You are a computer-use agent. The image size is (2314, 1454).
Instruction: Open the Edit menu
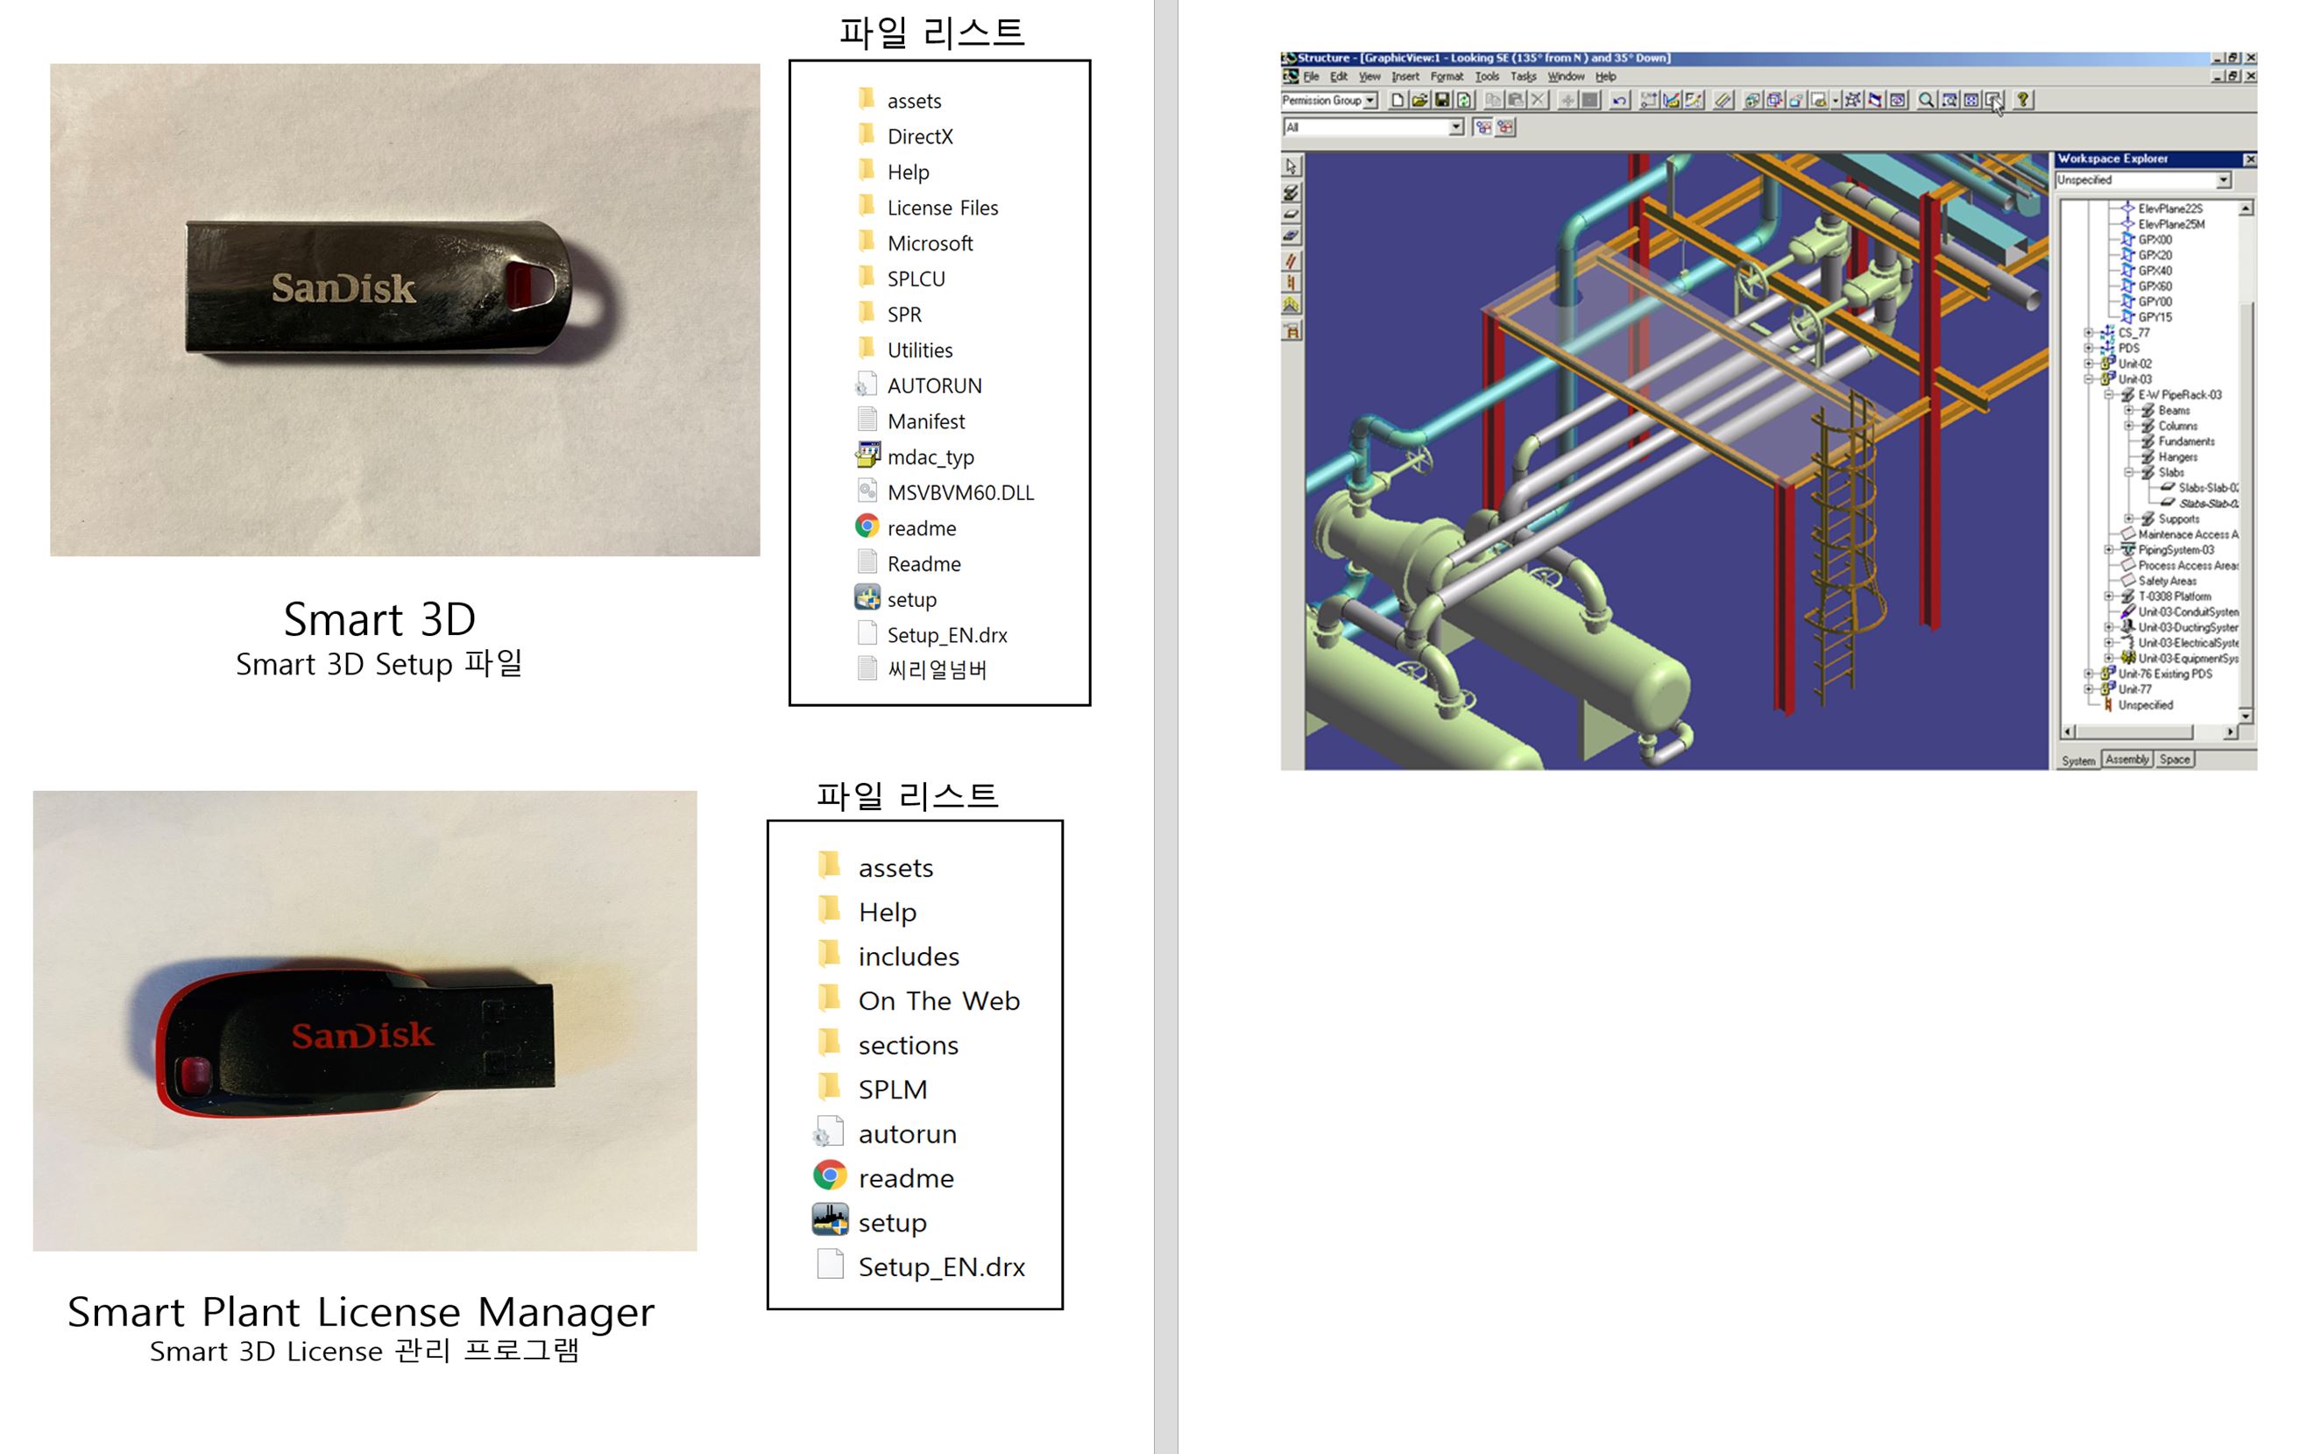1339,77
